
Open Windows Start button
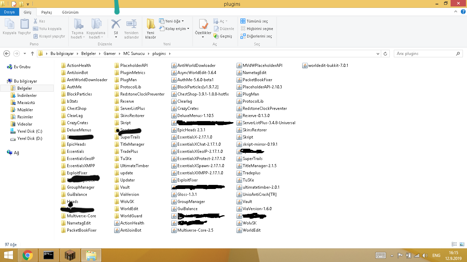9,255
